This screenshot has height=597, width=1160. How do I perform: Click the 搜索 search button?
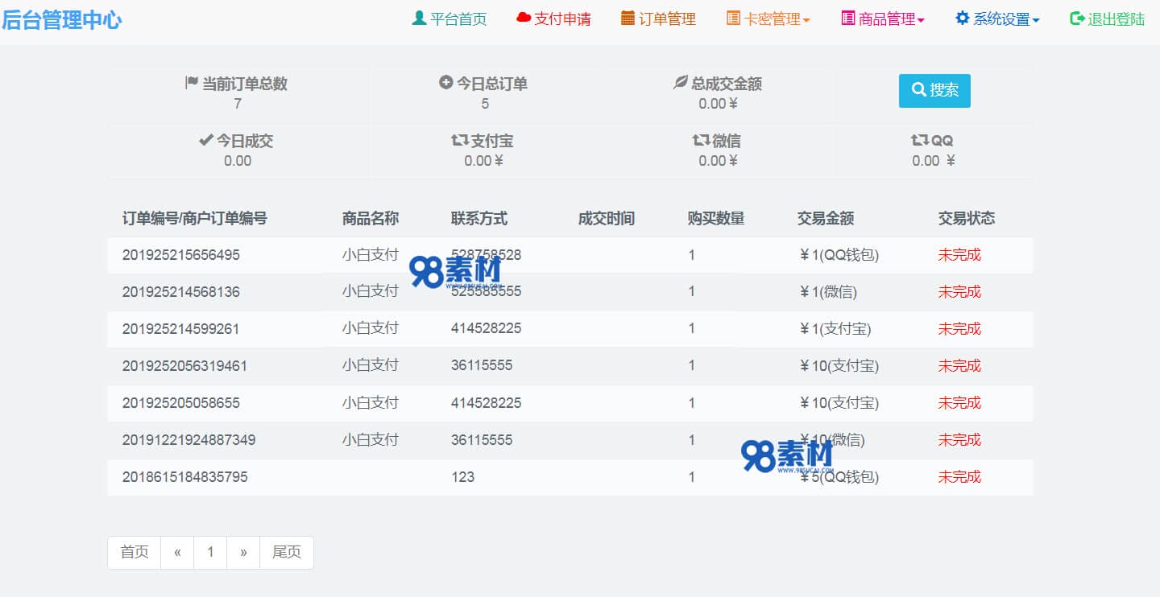pos(934,90)
